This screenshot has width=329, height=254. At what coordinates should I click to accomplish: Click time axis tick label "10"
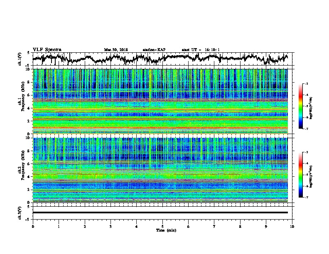click(x=292, y=226)
